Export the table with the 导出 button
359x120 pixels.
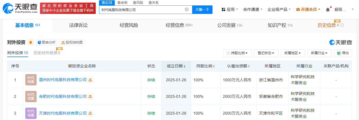coord(343,53)
